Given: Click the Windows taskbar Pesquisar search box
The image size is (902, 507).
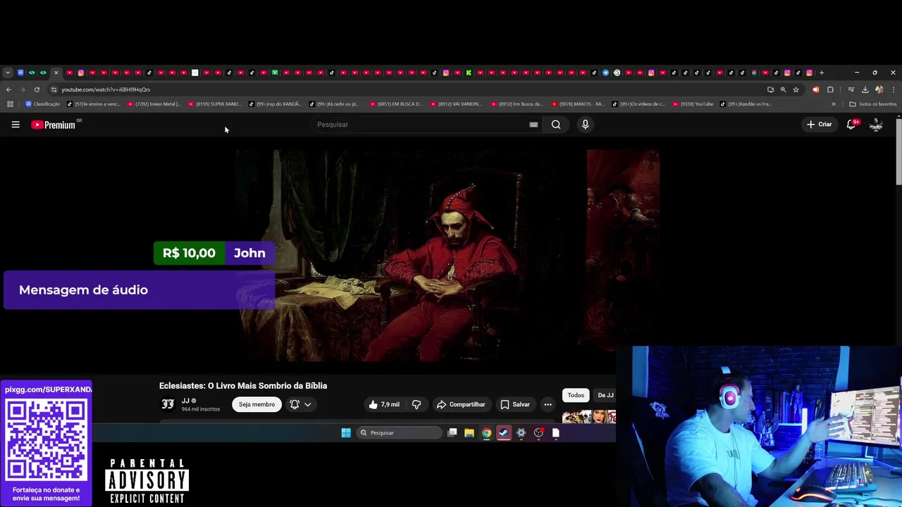Looking at the screenshot, I should click(399, 433).
